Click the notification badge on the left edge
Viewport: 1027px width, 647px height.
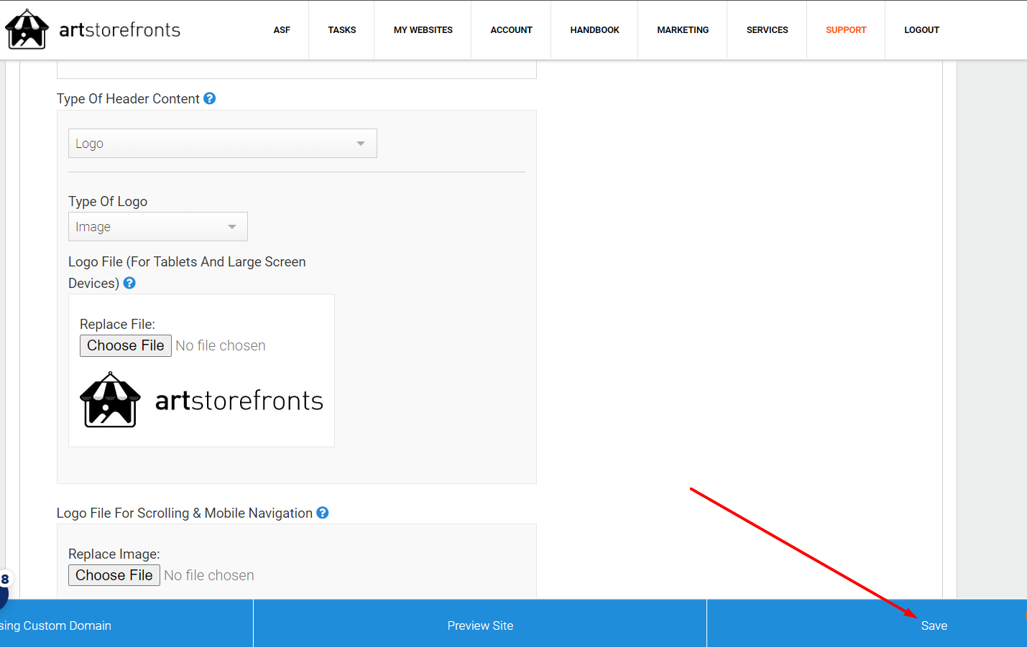4,579
